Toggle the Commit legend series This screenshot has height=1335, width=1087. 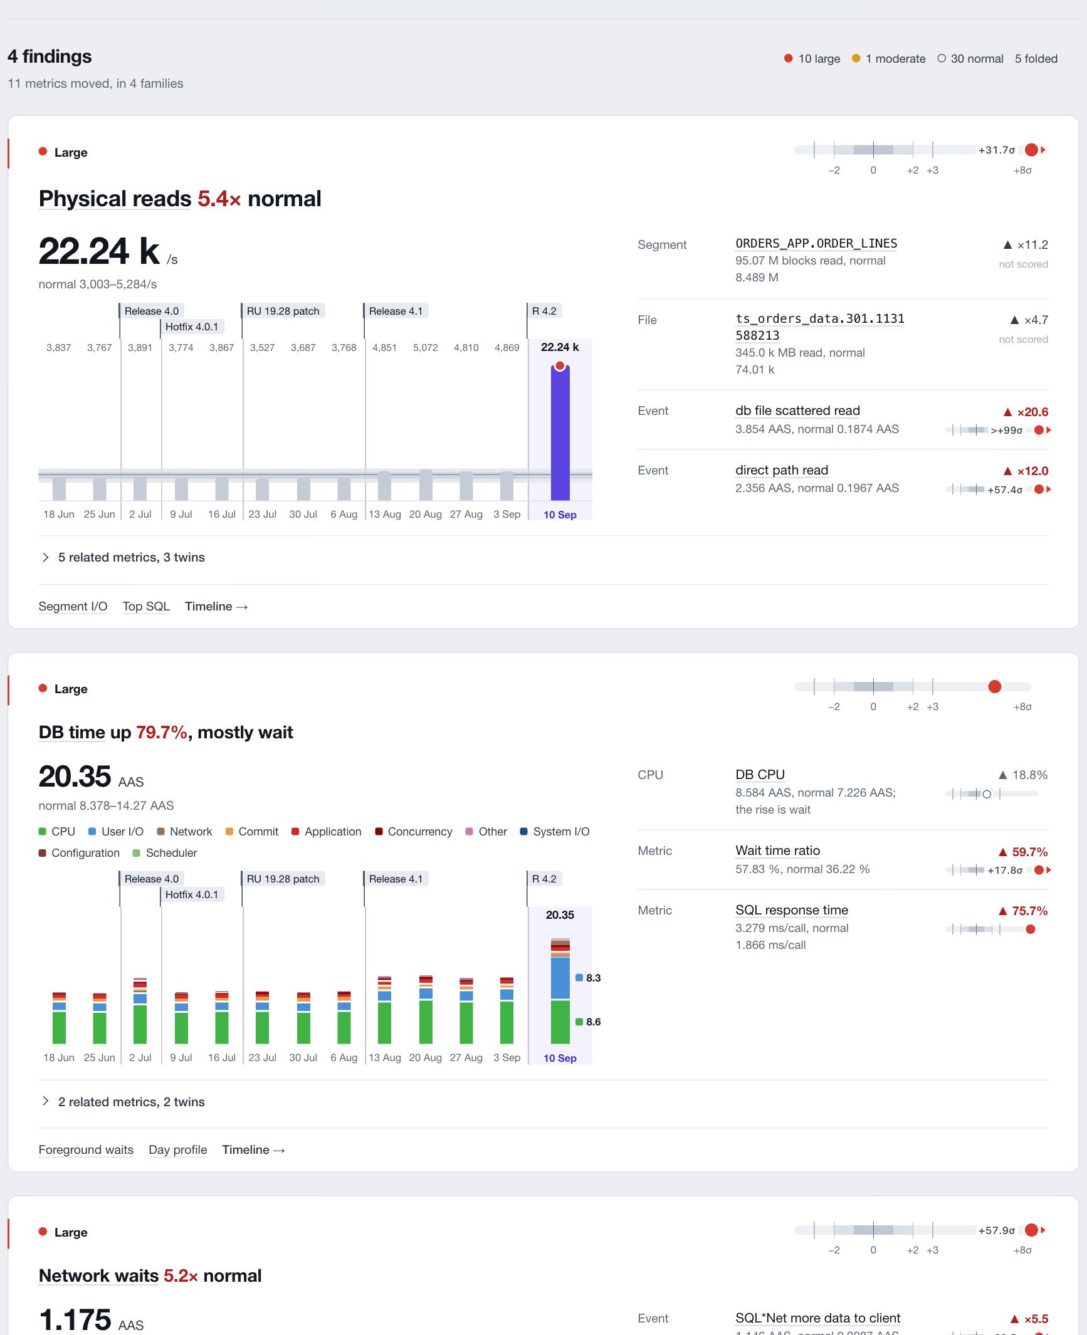[x=251, y=831]
